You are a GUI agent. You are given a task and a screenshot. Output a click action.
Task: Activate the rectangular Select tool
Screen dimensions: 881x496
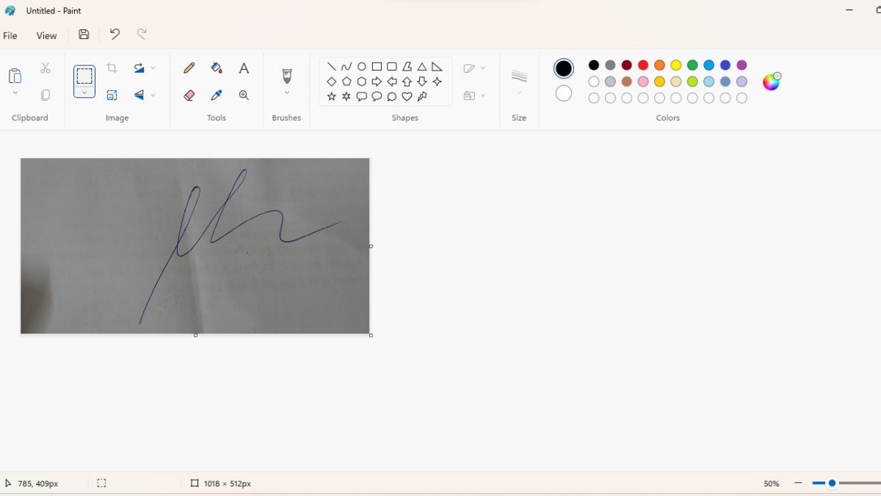click(84, 76)
